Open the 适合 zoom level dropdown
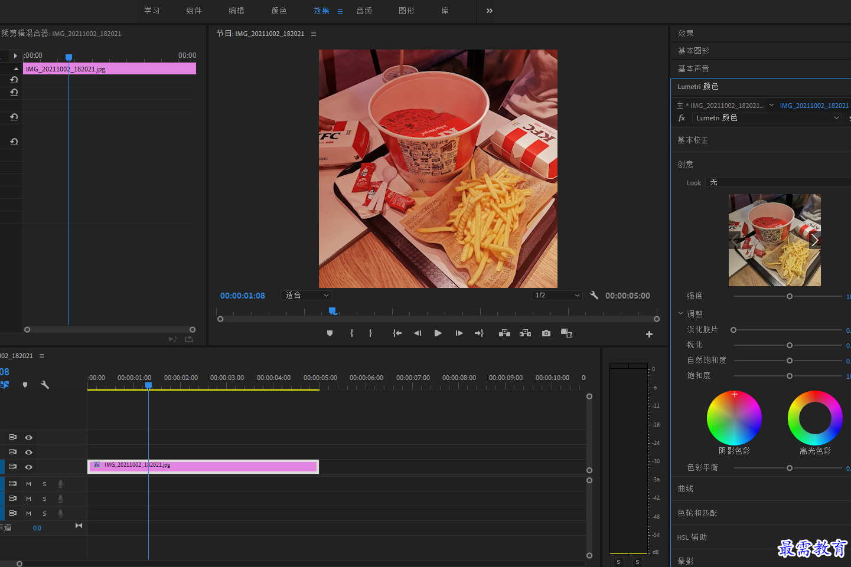 (307, 295)
